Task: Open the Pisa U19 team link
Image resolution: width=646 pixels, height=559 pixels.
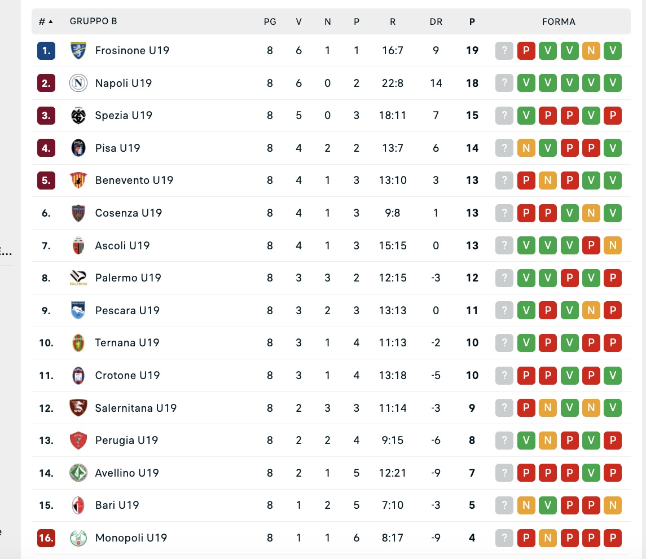Action: point(117,148)
